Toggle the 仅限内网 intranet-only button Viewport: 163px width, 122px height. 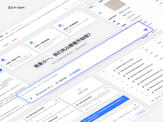point(61,80)
